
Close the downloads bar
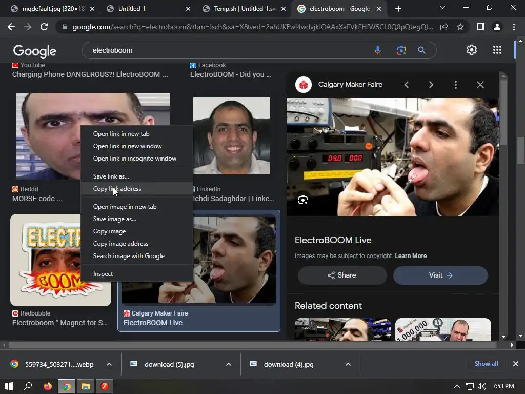pyautogui.click(x=516, y=364)
